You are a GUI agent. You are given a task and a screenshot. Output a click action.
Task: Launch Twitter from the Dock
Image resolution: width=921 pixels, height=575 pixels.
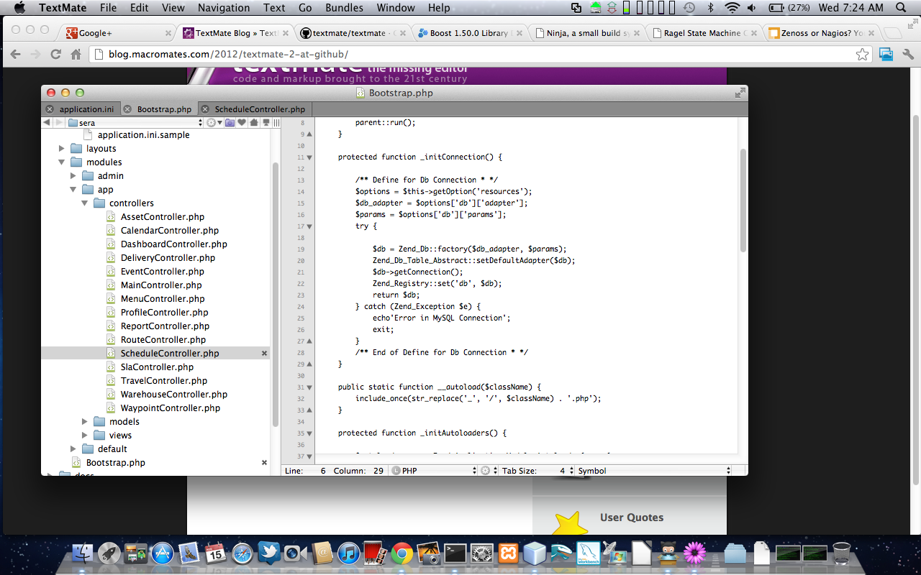(269, 552)
